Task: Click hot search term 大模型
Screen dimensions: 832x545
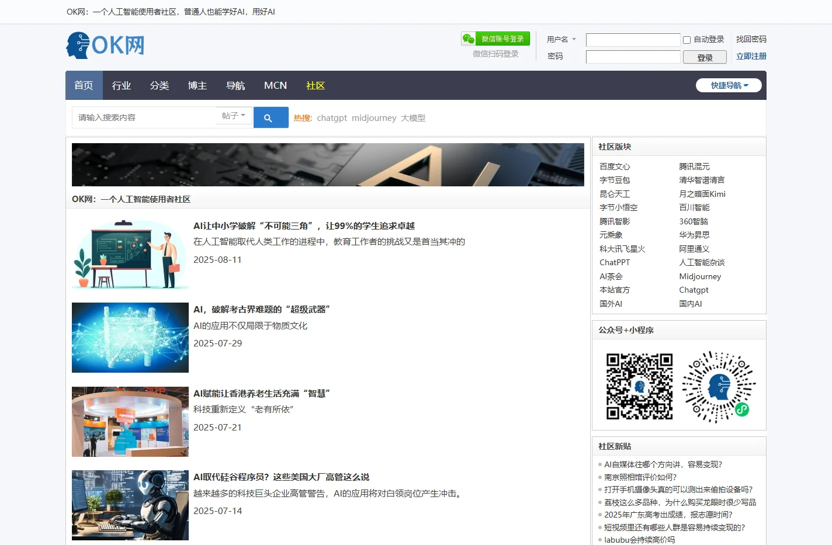Action: 413,118
